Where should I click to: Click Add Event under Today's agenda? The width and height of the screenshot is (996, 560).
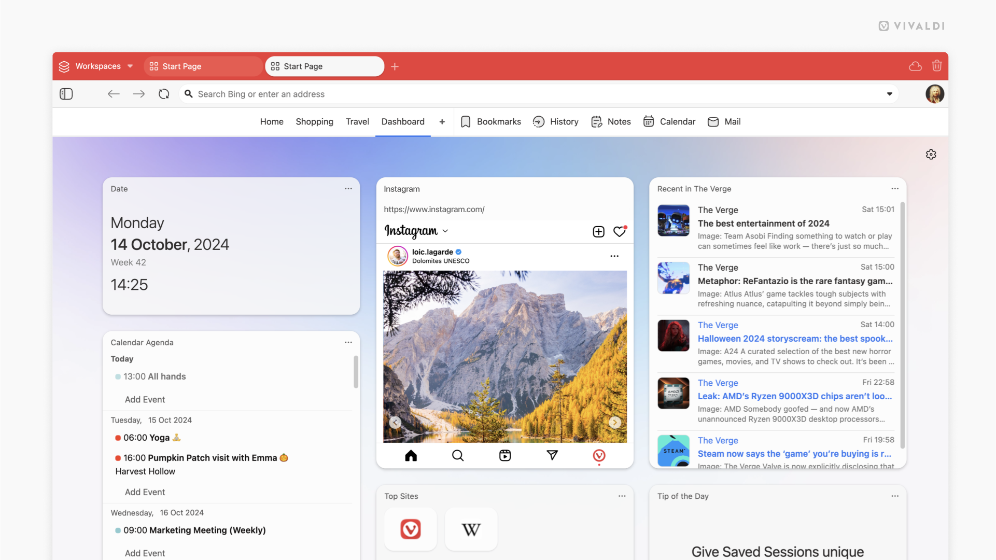(144, 399)
